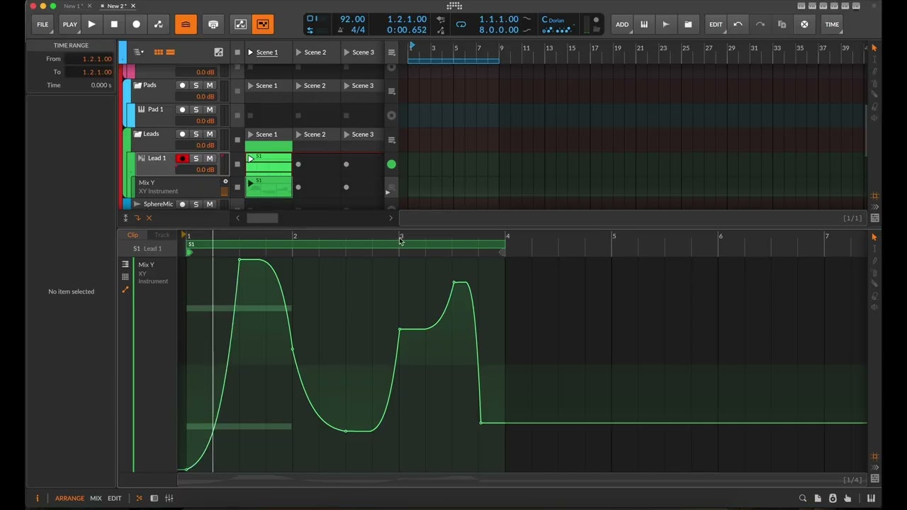This screenshot has height=510, width=907.
Task: Click the clip launcher horizontal scrollbar thumb
Action: point(262,218)
